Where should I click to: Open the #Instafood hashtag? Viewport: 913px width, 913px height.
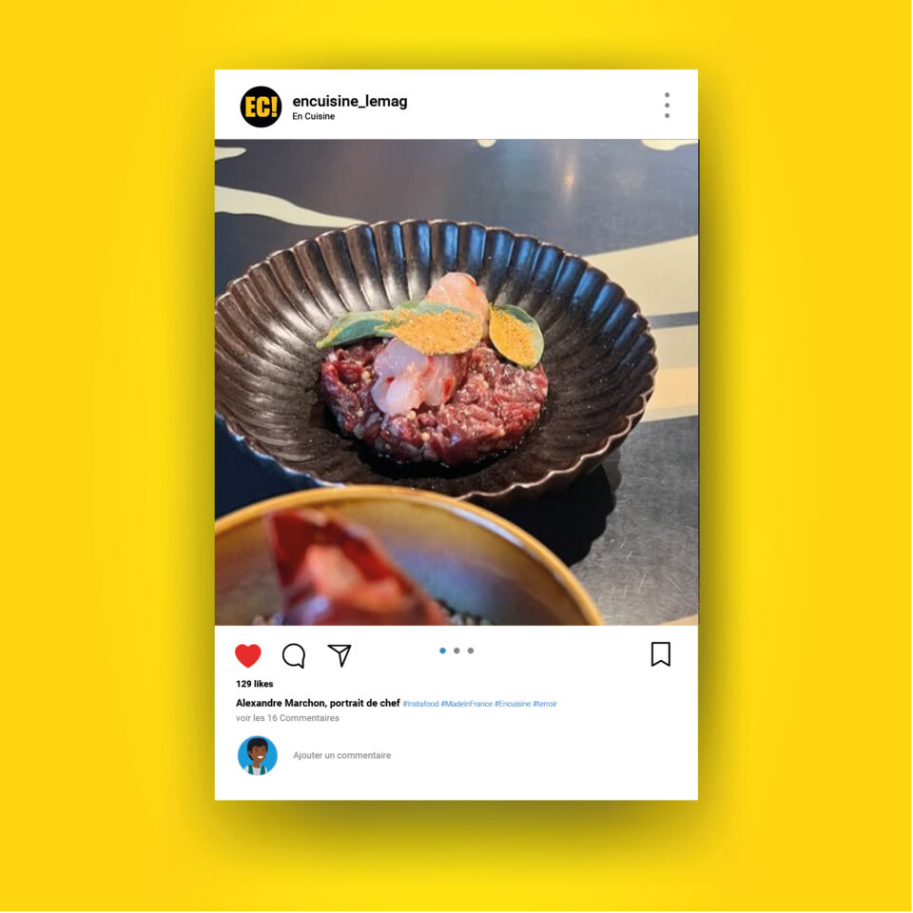point(421,704)
